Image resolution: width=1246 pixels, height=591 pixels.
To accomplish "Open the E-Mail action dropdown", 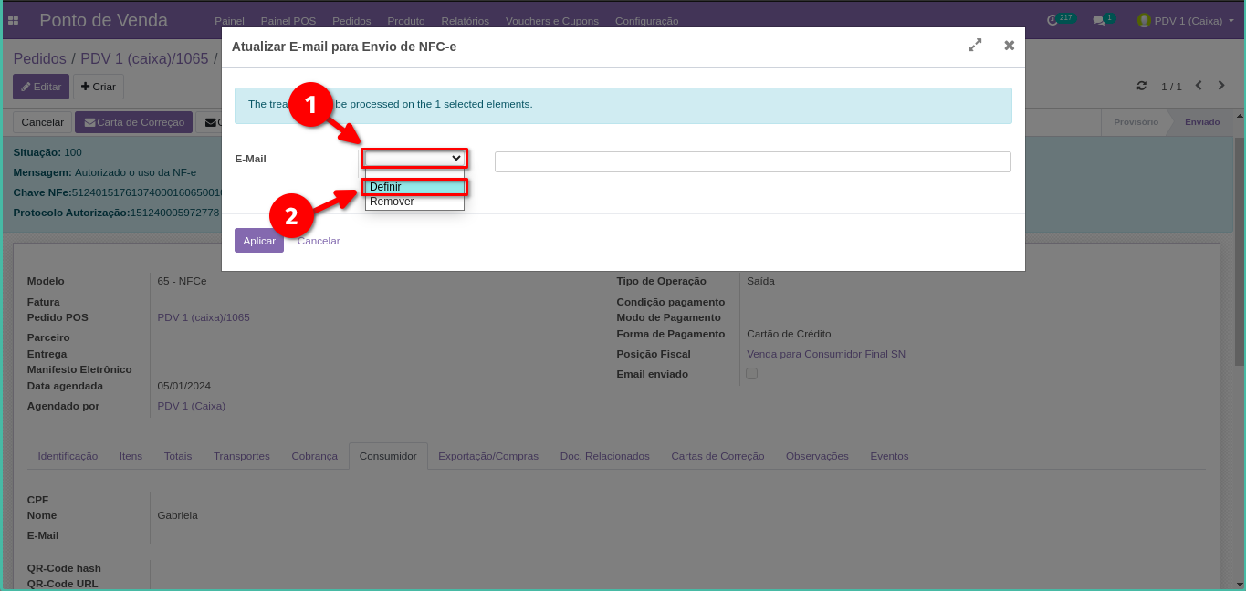I will tap(414, 159).
